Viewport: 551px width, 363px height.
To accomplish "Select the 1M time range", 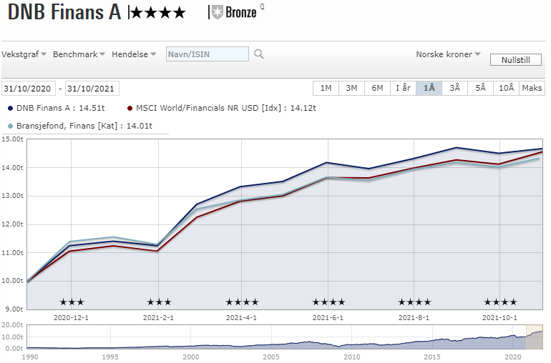I will (x=326, y=88).
